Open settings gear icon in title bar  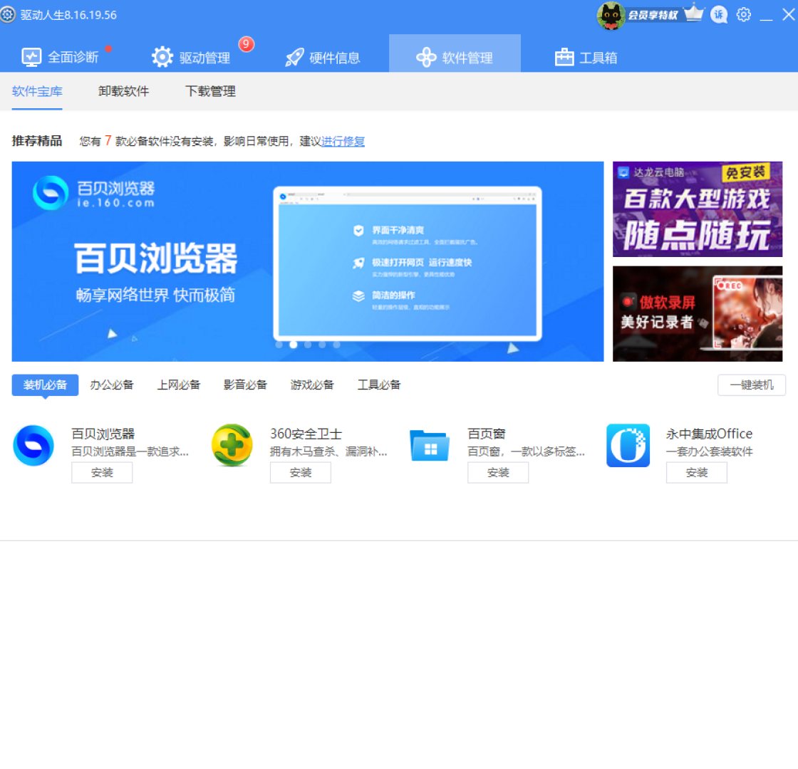[x=744, y=14]
